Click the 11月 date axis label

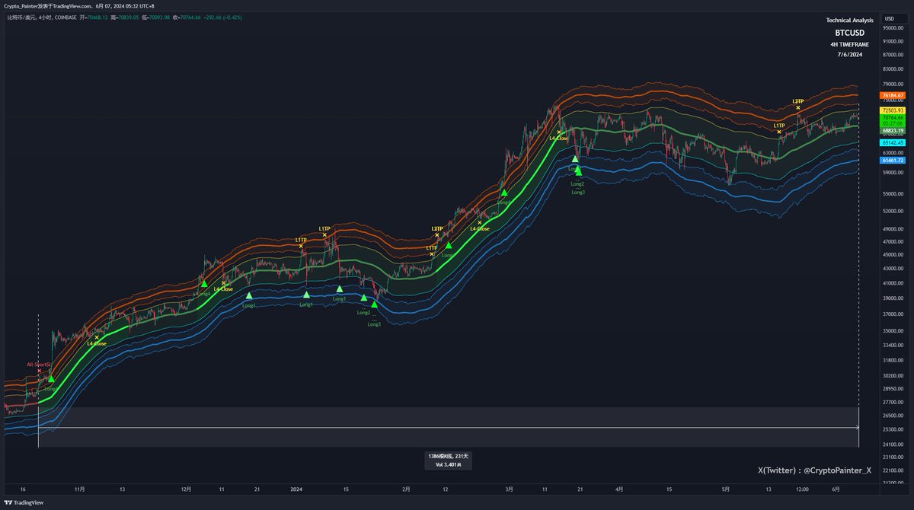click(80, 489)
